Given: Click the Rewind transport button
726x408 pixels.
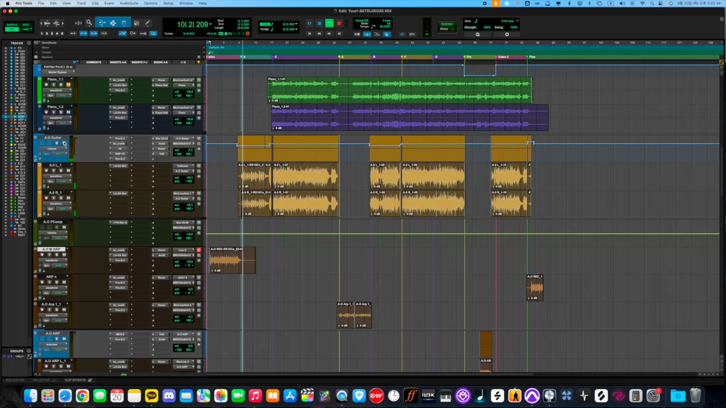Looking at the screenshot, I should point(319,34).
